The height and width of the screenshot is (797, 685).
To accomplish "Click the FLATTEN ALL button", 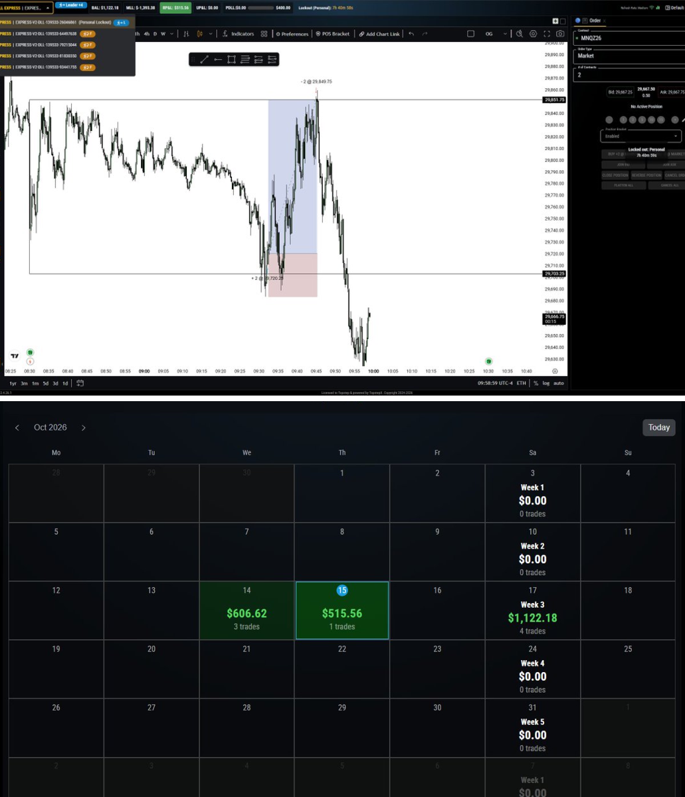I will coord(623,185).
